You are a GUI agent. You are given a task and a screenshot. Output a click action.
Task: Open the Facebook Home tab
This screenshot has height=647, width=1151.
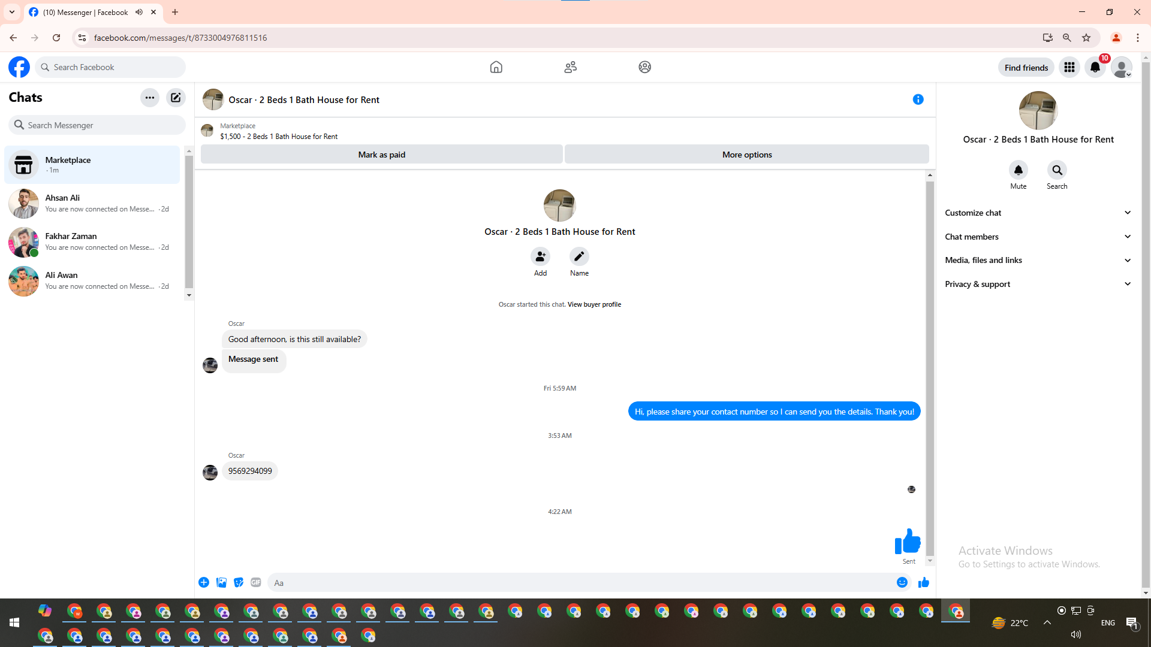[x=496, y=67]
